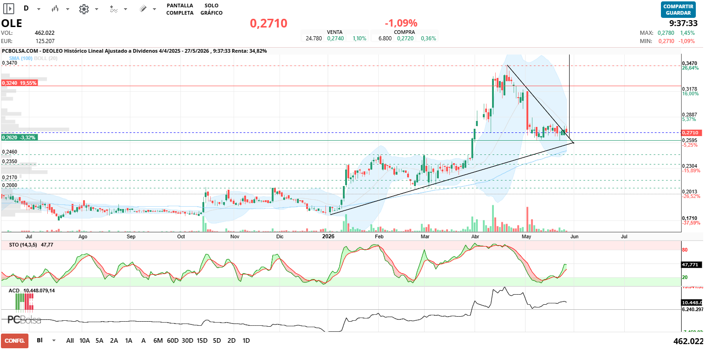Expand the indicators dropdown arrow
The image size is (705, 351).
point(126,9)
